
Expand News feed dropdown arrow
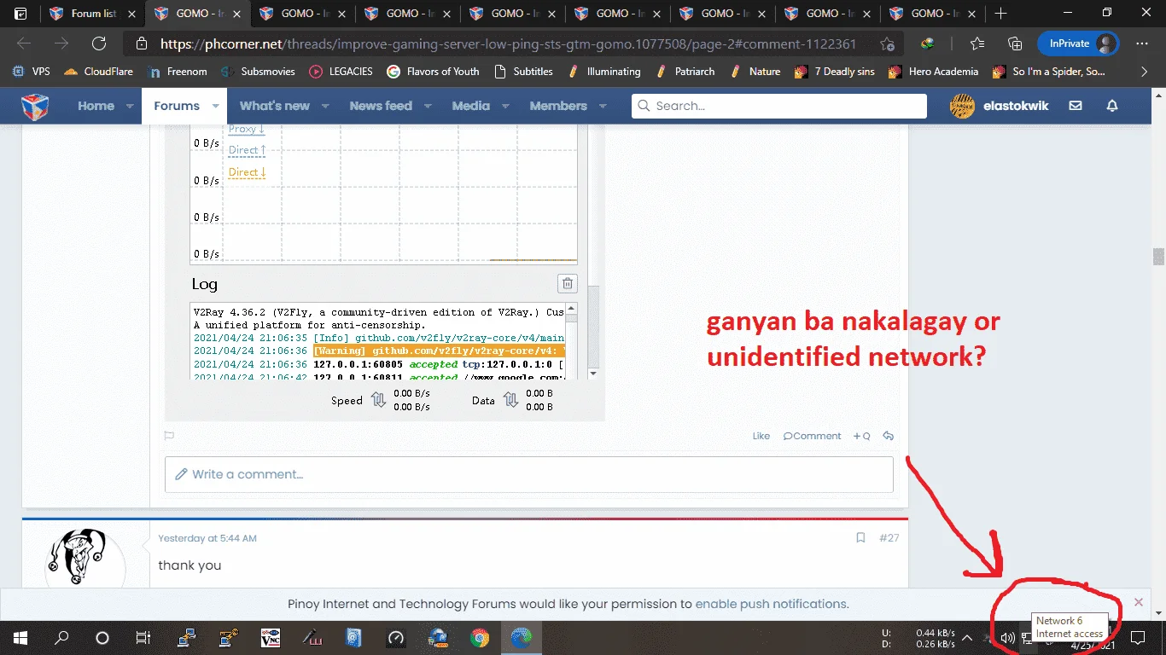click(428, 107)
